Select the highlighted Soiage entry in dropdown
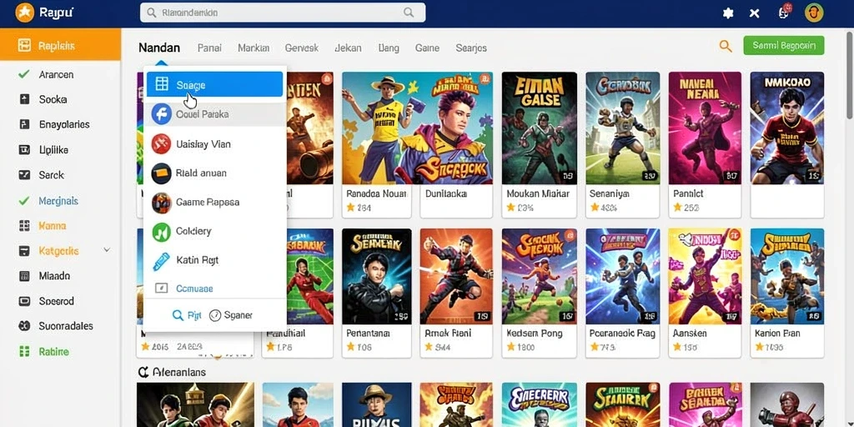This screenshot has width=854, height=427. click(x=214, y=84)
